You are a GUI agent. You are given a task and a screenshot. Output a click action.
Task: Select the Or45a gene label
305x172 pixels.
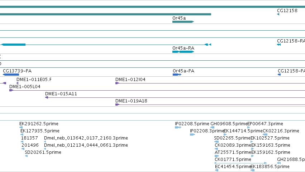pyautogui.click(x=179, y=18)
